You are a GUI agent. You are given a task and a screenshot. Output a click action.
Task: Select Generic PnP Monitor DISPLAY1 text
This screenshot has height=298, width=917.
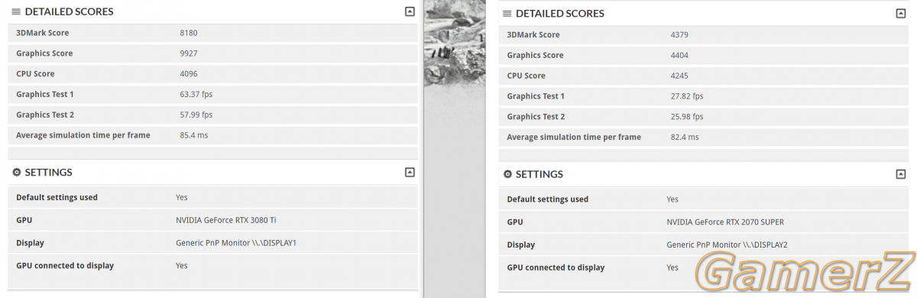click(x=236, y=243)
